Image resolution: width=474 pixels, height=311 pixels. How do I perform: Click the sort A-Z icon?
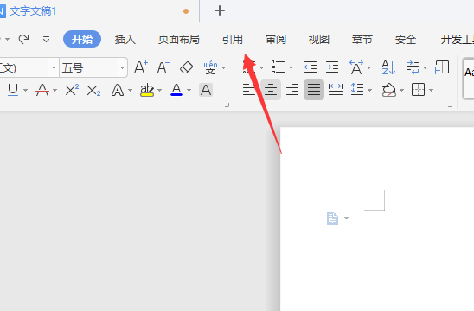388,67
